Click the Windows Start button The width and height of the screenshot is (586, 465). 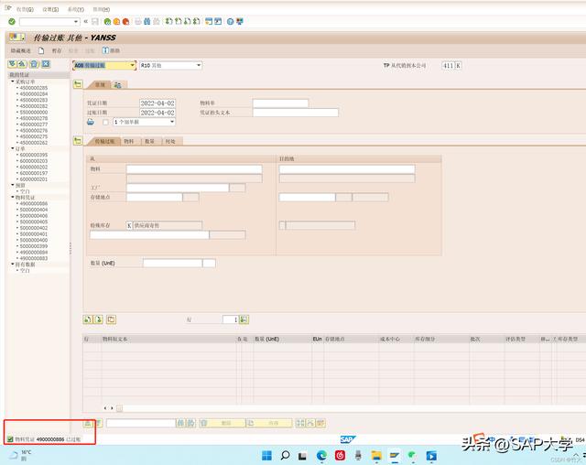[266, 455]
